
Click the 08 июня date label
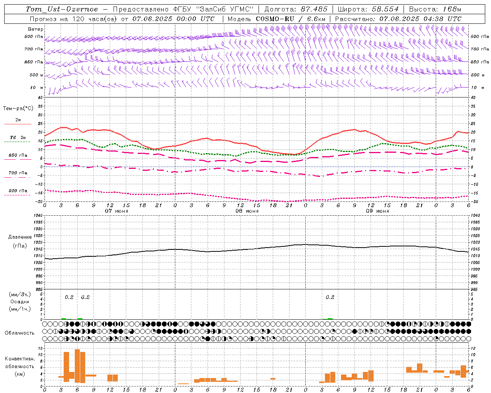pos(247,211)
